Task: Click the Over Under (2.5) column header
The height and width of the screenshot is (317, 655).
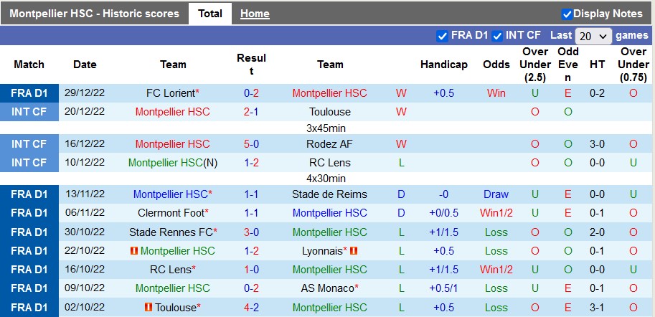Action: 535,65
